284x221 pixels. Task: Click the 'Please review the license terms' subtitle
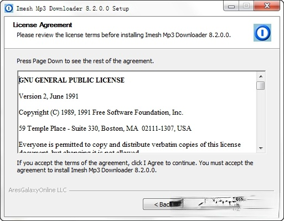click(123, 35)
